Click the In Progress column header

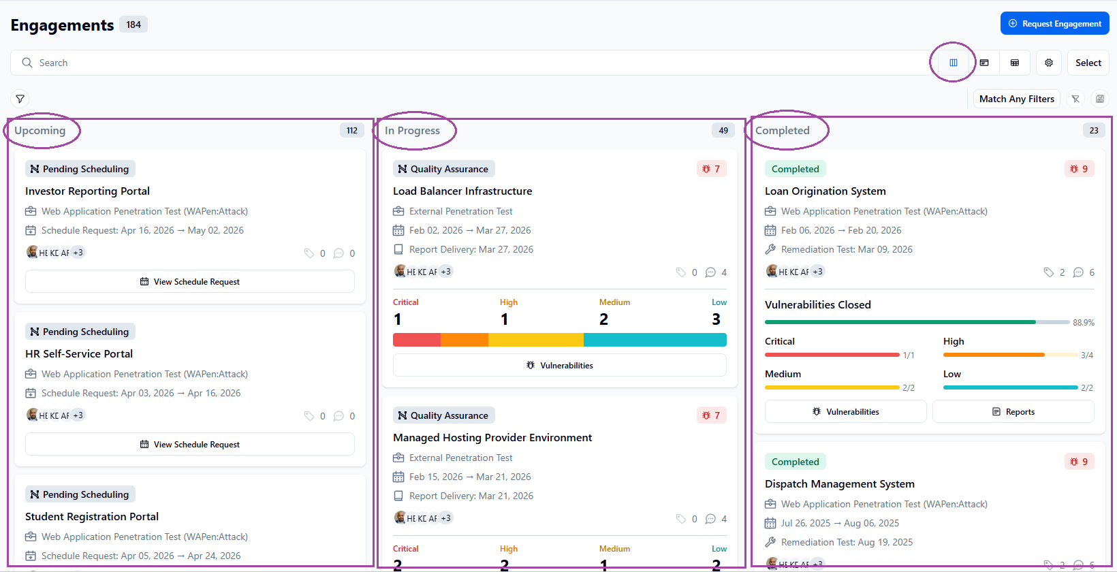point(412,130)
